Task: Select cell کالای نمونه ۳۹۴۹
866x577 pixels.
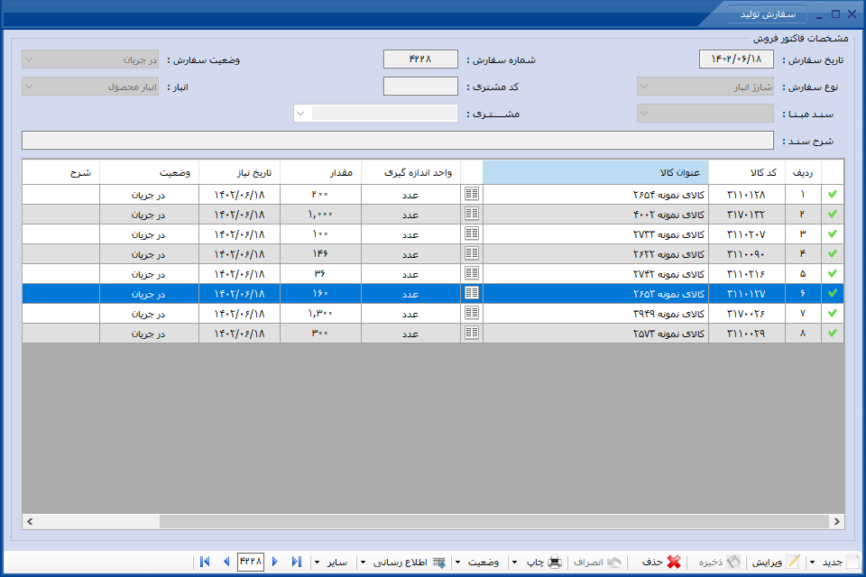Action: (595, 314)
